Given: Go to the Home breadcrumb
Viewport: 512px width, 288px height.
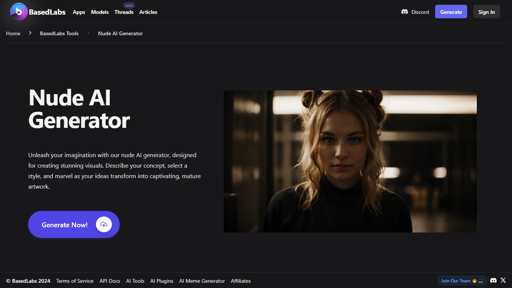Looking at the screenshot, I should (13, 33).
